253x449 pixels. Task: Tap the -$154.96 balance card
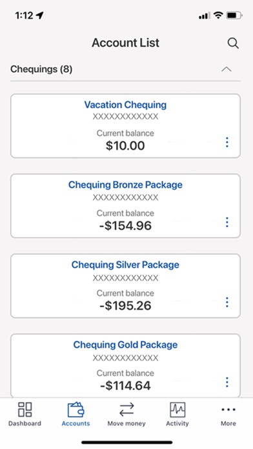(125, 206)
